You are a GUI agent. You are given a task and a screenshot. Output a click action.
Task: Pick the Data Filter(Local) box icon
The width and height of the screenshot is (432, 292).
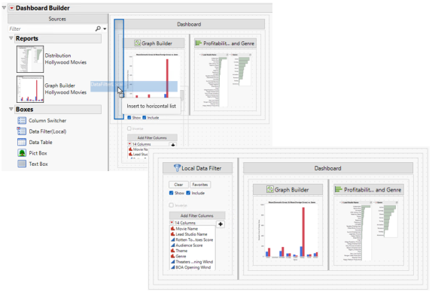pos(22,131)
